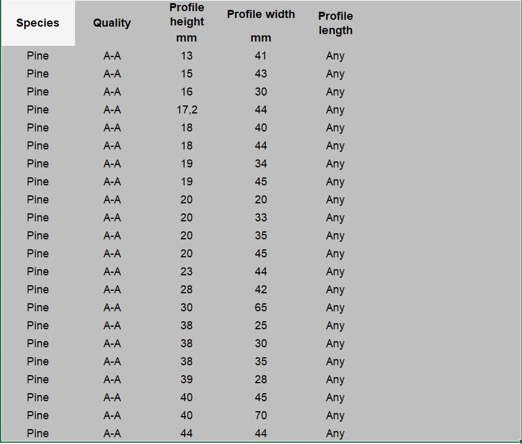Select the profile height cell showing 39

[187, 380]
